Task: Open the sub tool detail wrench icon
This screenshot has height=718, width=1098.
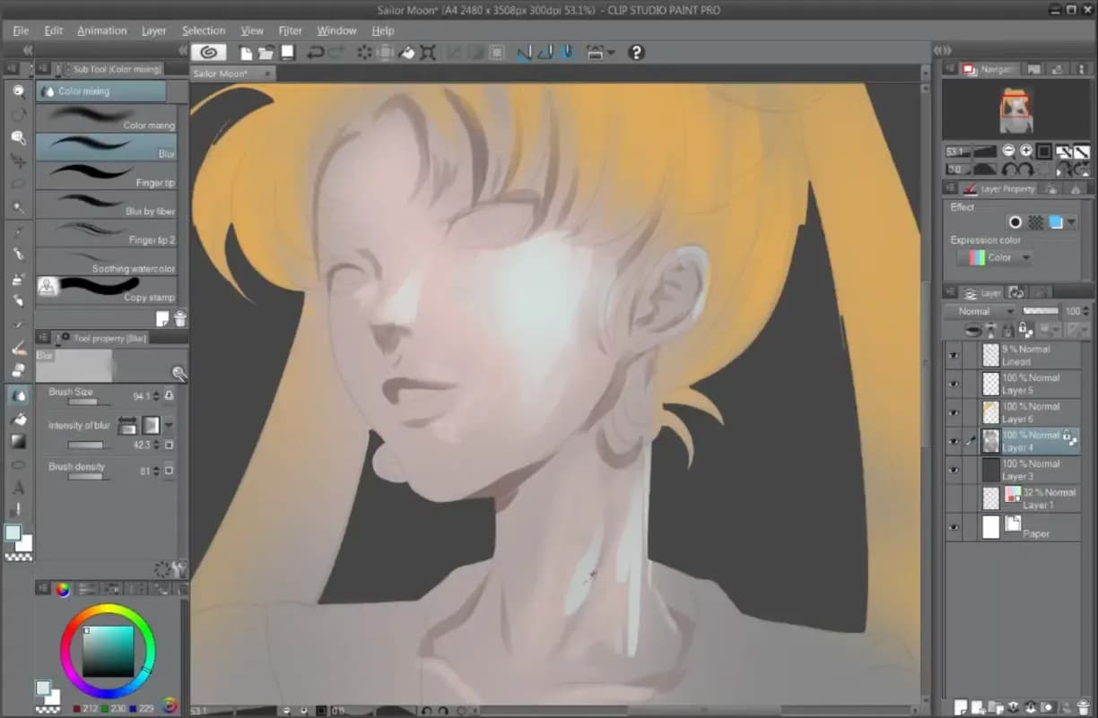Action: (179, 568)
